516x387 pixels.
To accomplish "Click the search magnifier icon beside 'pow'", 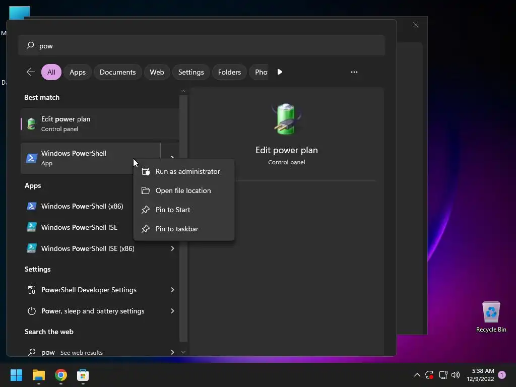I will pos(30,45).
